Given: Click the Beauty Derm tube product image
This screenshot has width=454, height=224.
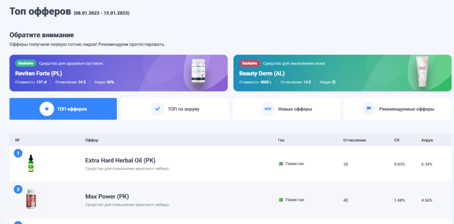Looking at the screenshot, I should (x=422, y=71).
